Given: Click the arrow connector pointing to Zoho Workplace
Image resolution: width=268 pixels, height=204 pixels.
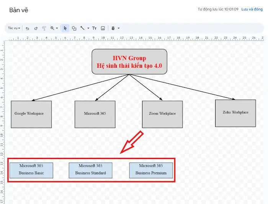Looking at the screenshot, I should 182,87.
